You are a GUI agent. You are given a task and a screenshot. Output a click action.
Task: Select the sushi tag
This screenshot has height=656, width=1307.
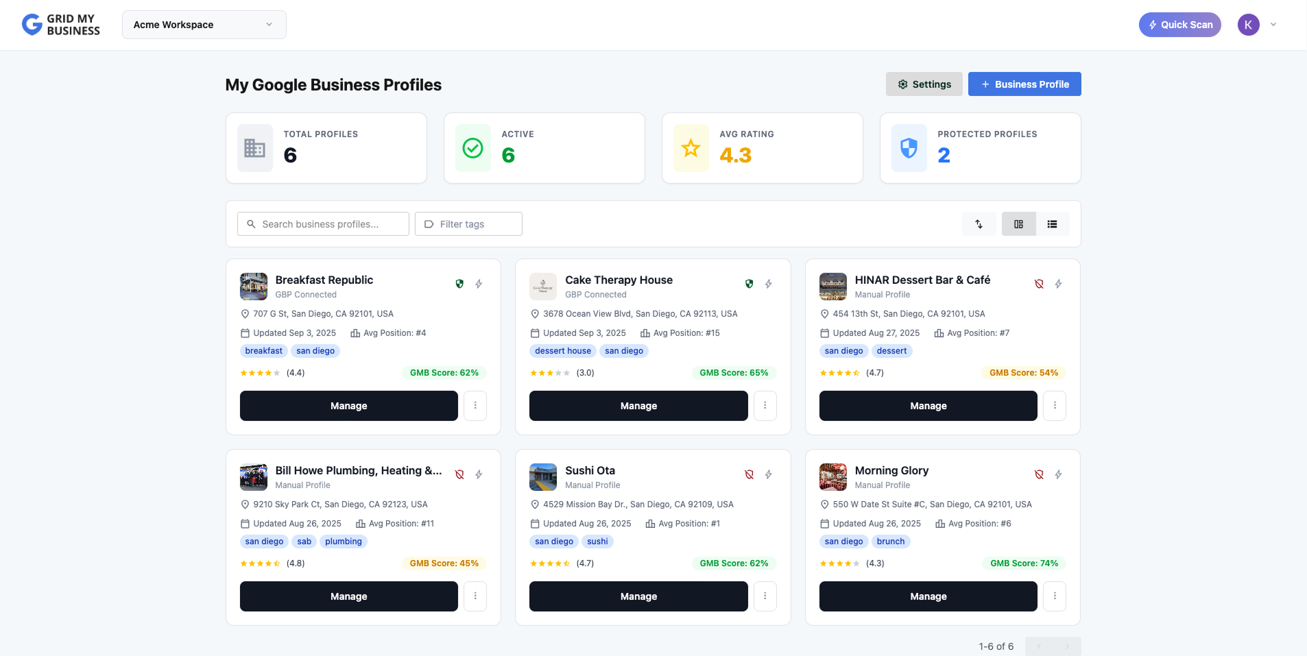597,542
